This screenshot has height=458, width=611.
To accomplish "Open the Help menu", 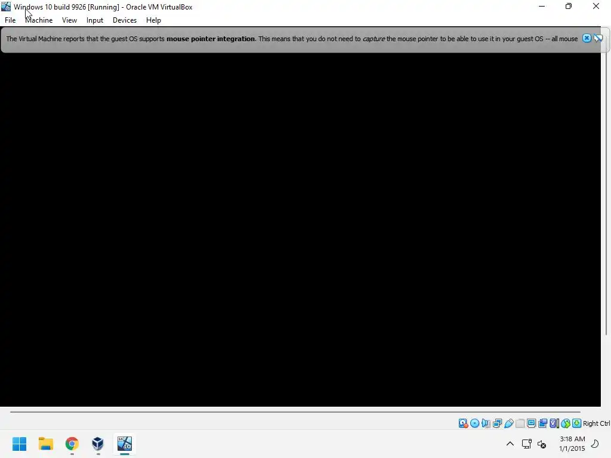I will tap(153, 20).
